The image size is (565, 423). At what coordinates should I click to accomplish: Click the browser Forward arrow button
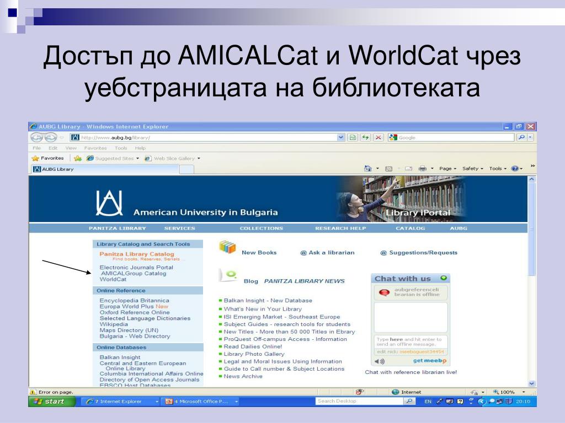coord(50,137)
